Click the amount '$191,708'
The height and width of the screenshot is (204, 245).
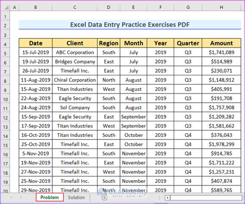click(221, 98)
